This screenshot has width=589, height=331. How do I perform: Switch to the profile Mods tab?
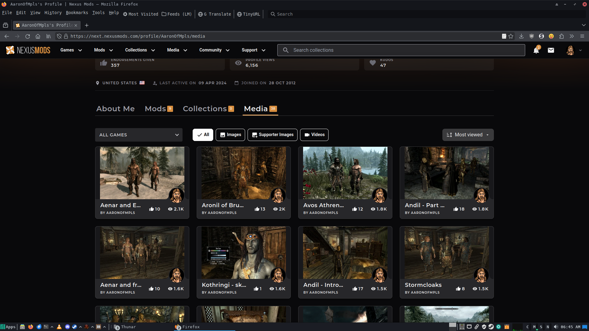159,109
